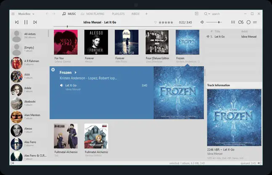Select Alex Ferro & CLR... artist entry
This screenshot has width=272, height=175.
pyautogui.click(x=29, y=156)
